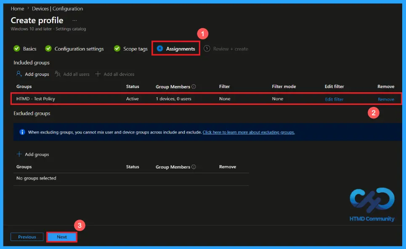Click Add groups under Excluded groups
The image size is (406, 249).
[x=37, y=154]
